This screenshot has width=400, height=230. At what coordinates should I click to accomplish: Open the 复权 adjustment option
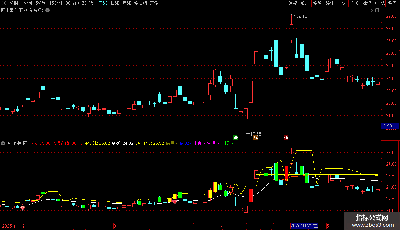click(293, 3)
